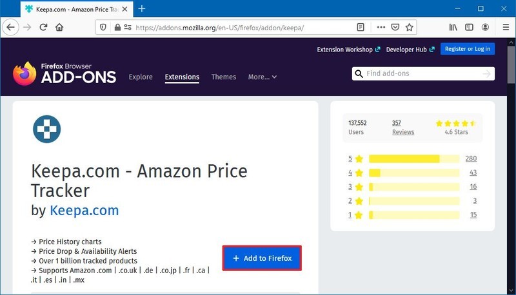Click the forward navigation arrow
This screenshot has height=295, width=516.
click(x=27, y=27)
